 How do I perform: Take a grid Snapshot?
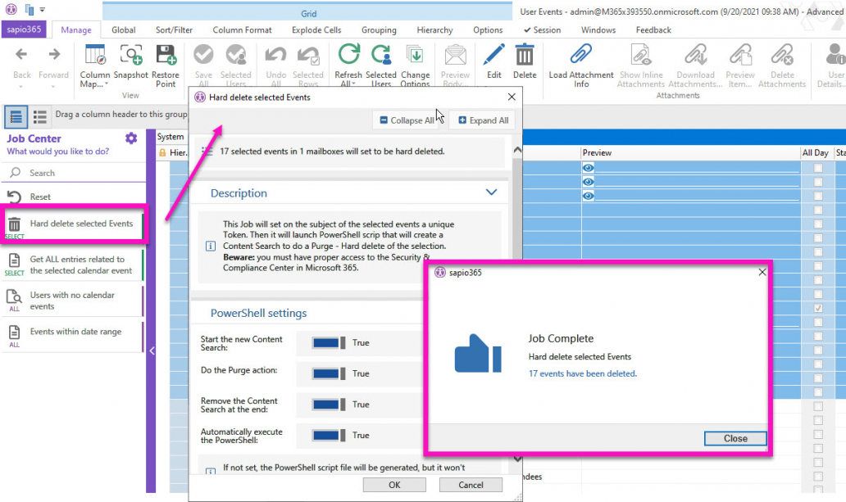point(130,62)
